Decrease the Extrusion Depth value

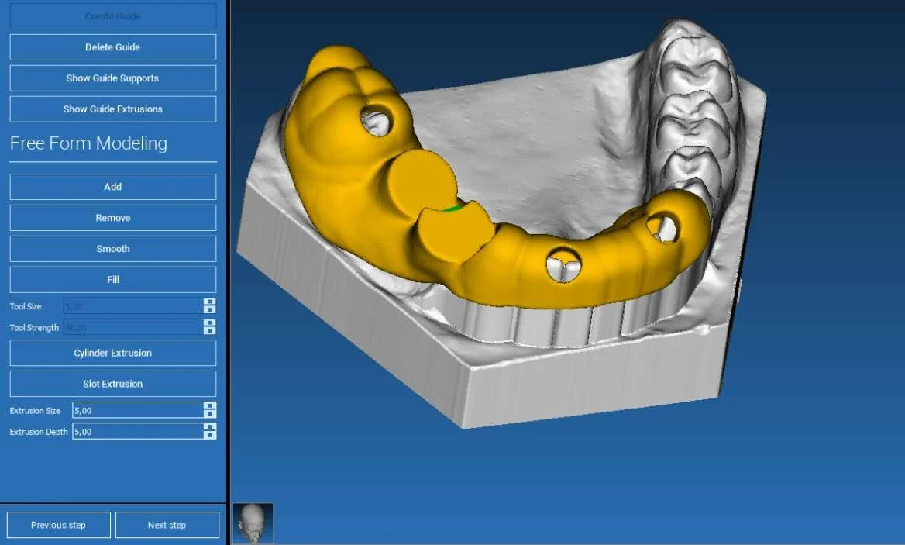210,436
